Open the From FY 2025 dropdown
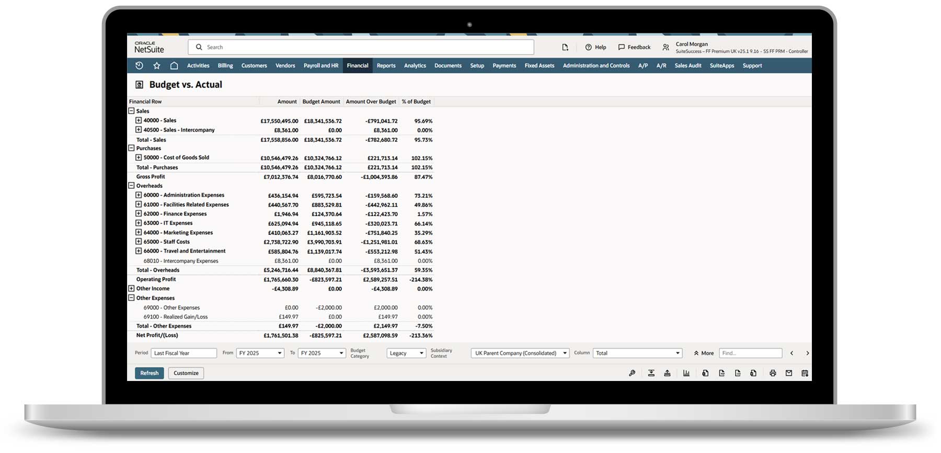 coord(260,353)
